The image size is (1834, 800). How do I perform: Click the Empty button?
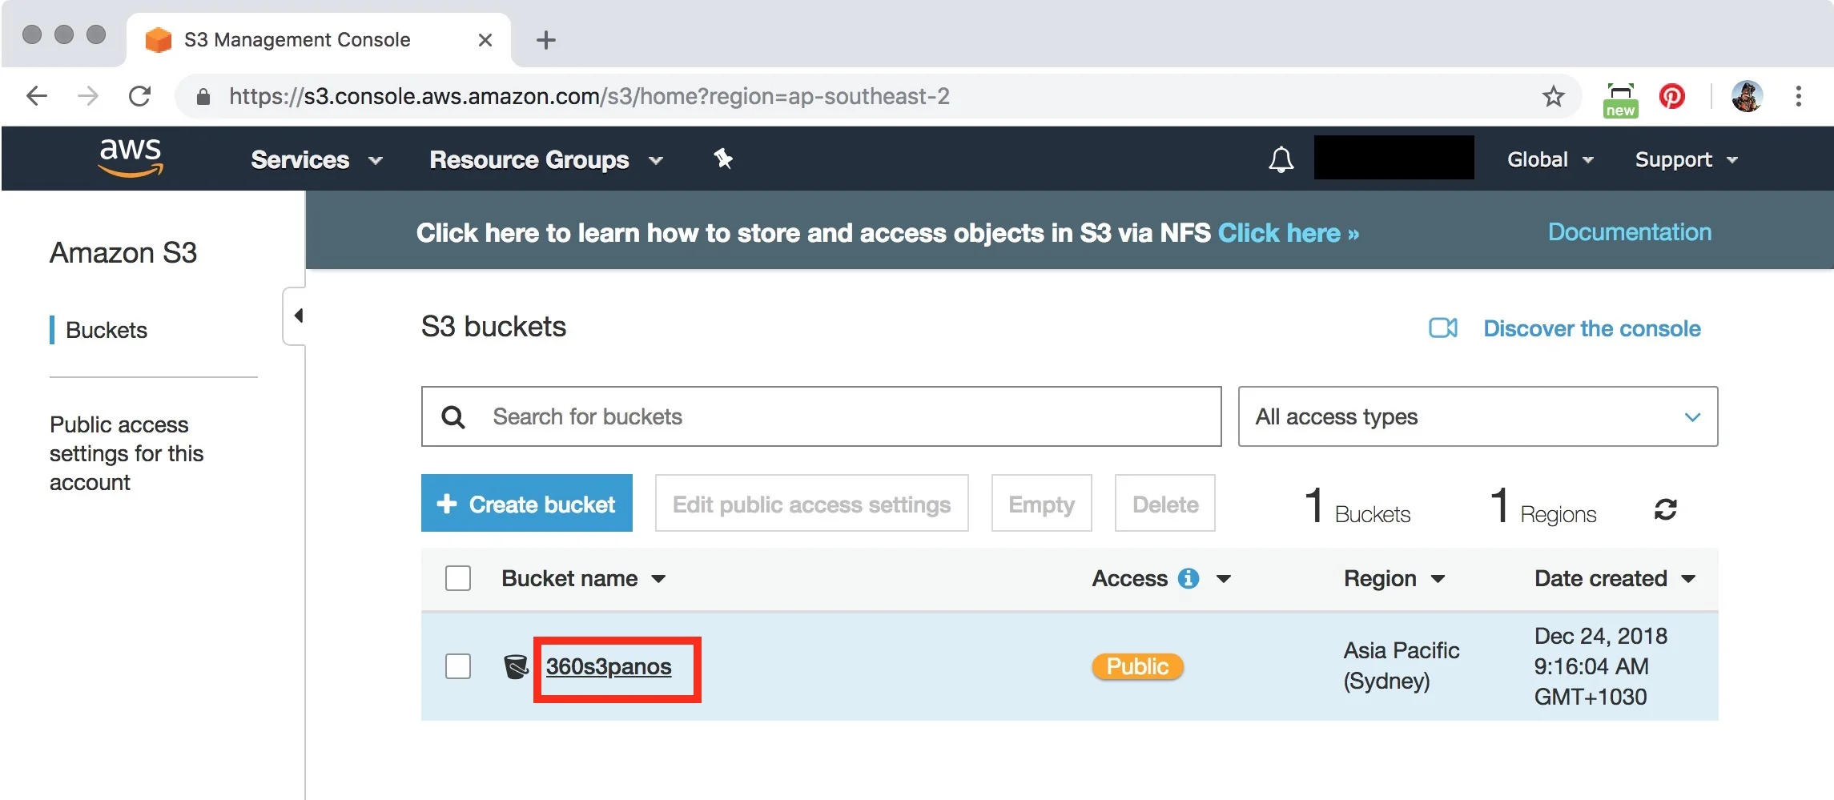coord(1041,503)
